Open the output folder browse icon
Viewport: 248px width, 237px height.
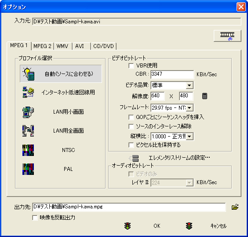pyautogui.click(x=235, y=207)
